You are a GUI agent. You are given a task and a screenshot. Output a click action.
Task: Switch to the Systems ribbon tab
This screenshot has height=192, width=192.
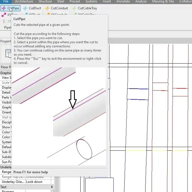[x=91, y=1]
